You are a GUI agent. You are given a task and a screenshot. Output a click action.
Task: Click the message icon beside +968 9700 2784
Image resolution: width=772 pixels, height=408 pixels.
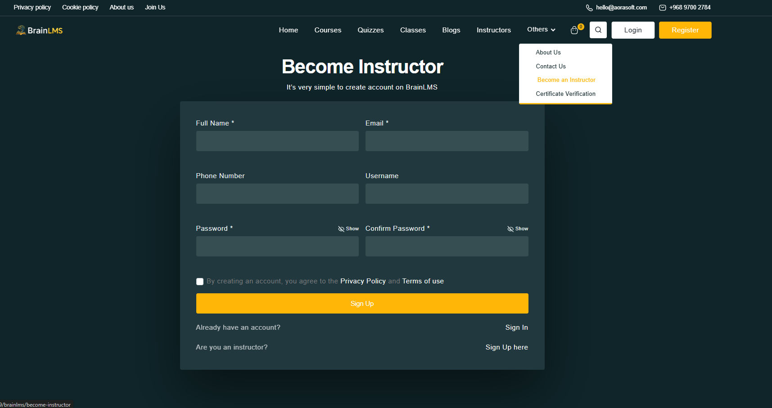click(663, 8)
